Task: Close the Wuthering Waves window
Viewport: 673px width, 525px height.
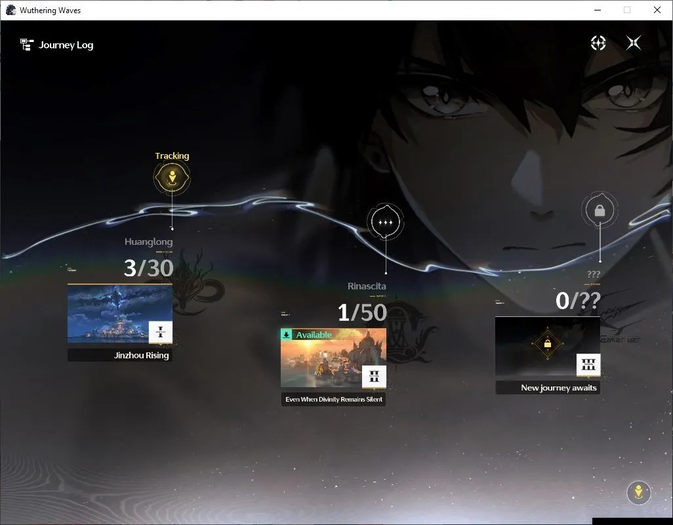Action: [x=657, y=10]
